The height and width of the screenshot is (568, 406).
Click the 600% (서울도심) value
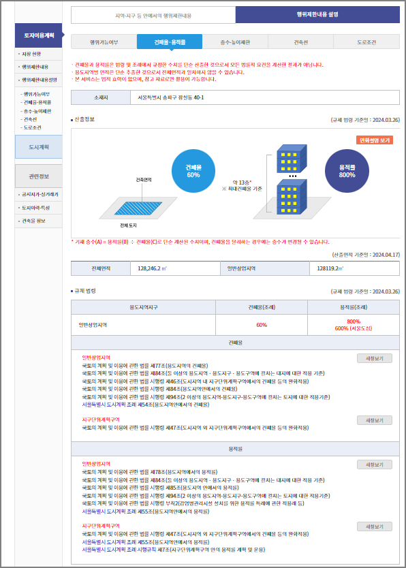354,328
